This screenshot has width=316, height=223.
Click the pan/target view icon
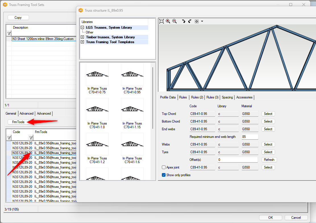tap(197, 21)
